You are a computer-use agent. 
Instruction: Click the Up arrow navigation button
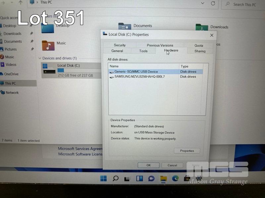click(21, 3)
